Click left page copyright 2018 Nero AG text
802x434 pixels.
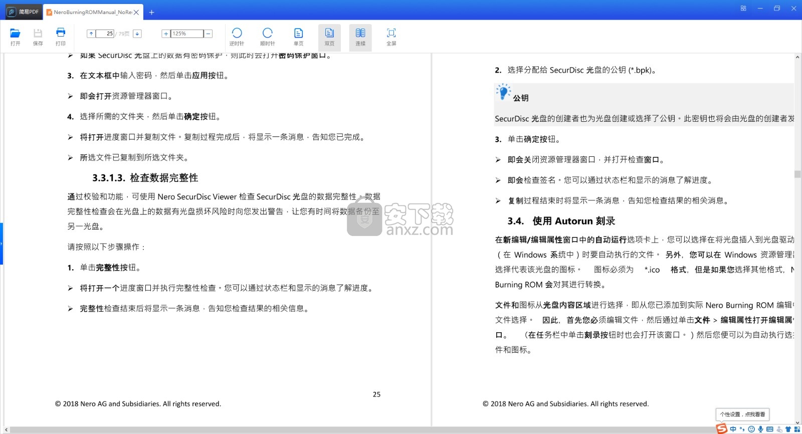(x=138, y=404)
